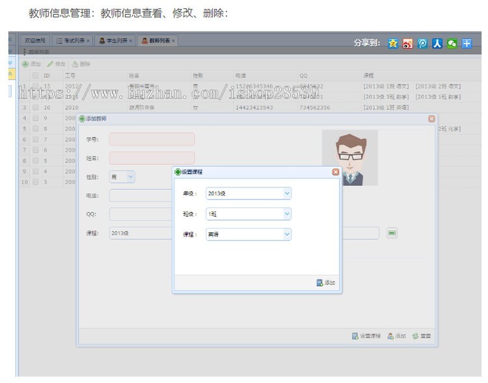Click 重置 reset button
488x383 pixels.
422,336
